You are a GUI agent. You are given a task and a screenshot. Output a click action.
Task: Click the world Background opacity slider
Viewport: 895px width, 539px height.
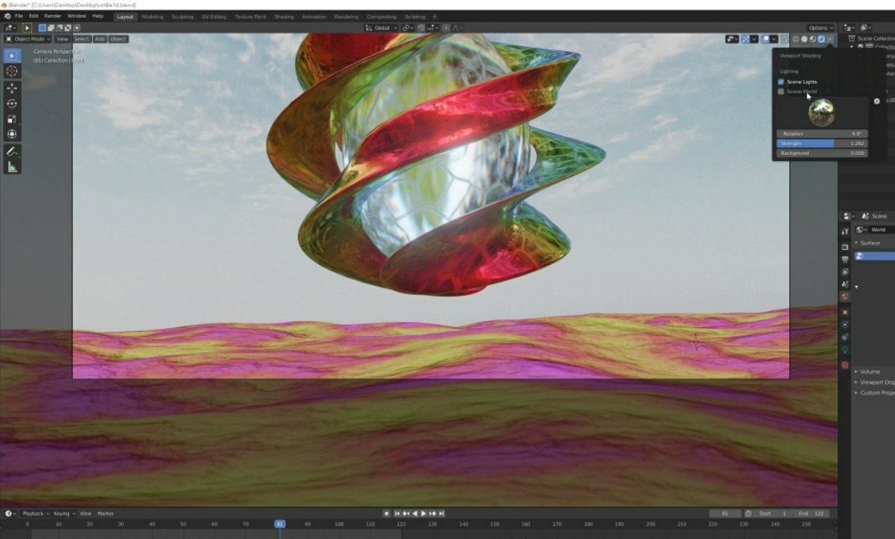pyautogui.click(x=822, y=153)
